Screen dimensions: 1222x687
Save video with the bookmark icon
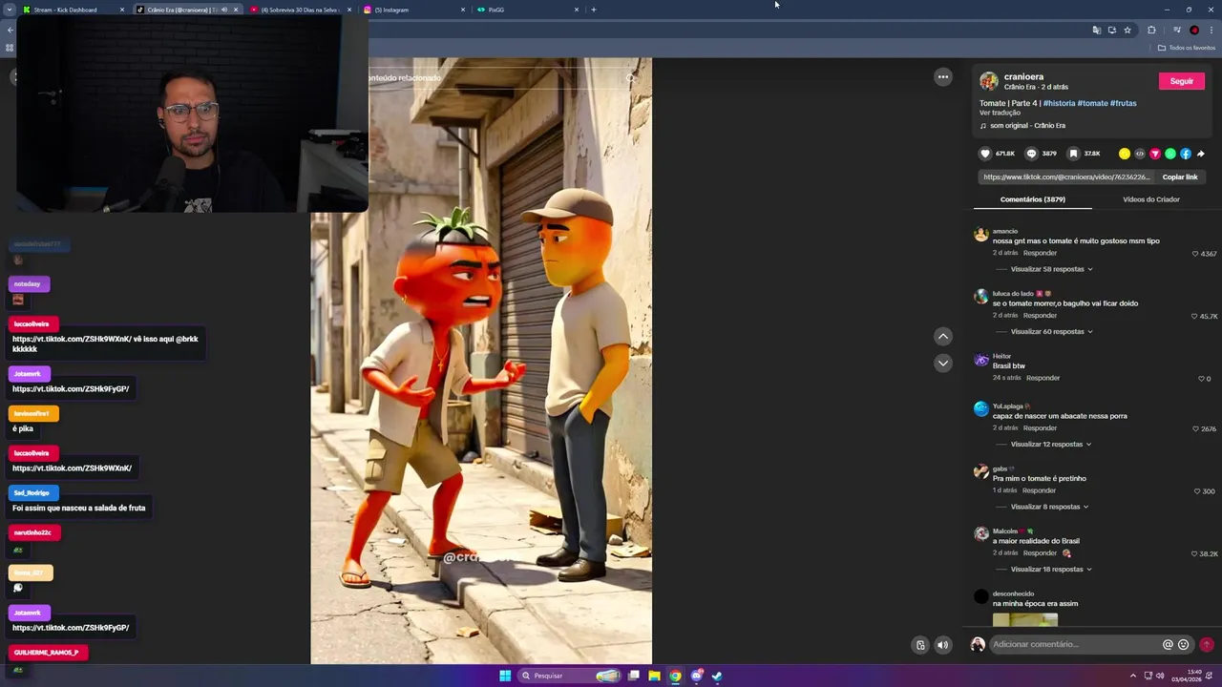pyautogui.click(x=1073, y=154)
